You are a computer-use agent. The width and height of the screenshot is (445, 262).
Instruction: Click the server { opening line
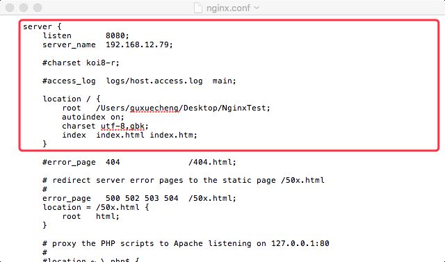42,26
